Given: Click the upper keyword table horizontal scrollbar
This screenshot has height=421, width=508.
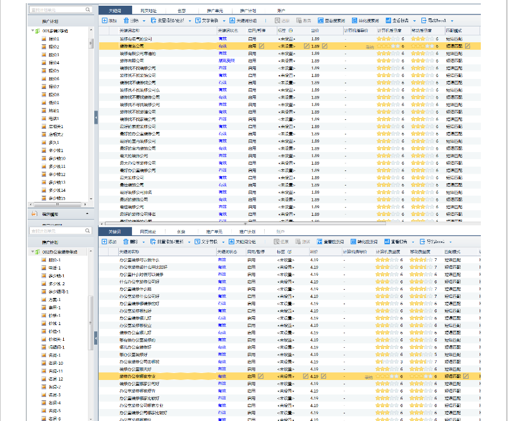Looking at the screenshot, I should [245, 223].
